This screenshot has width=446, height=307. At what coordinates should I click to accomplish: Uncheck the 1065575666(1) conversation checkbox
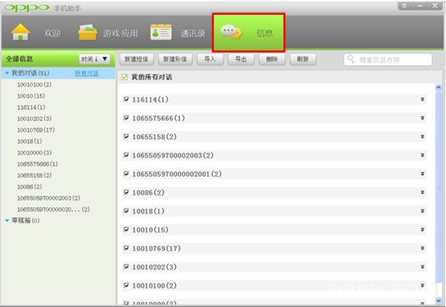tap(126, 118)
